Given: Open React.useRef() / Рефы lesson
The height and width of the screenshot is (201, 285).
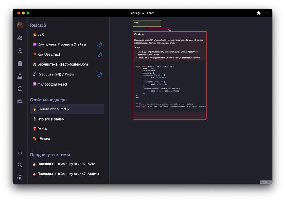Looking at the screenshot, I should pos(67,74).
